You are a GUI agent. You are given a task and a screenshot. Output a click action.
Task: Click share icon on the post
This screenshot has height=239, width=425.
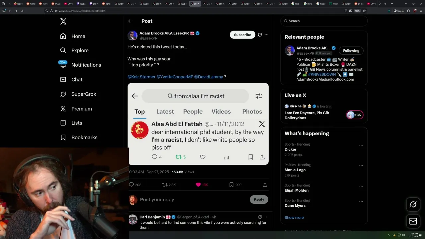tap(265, 185)
